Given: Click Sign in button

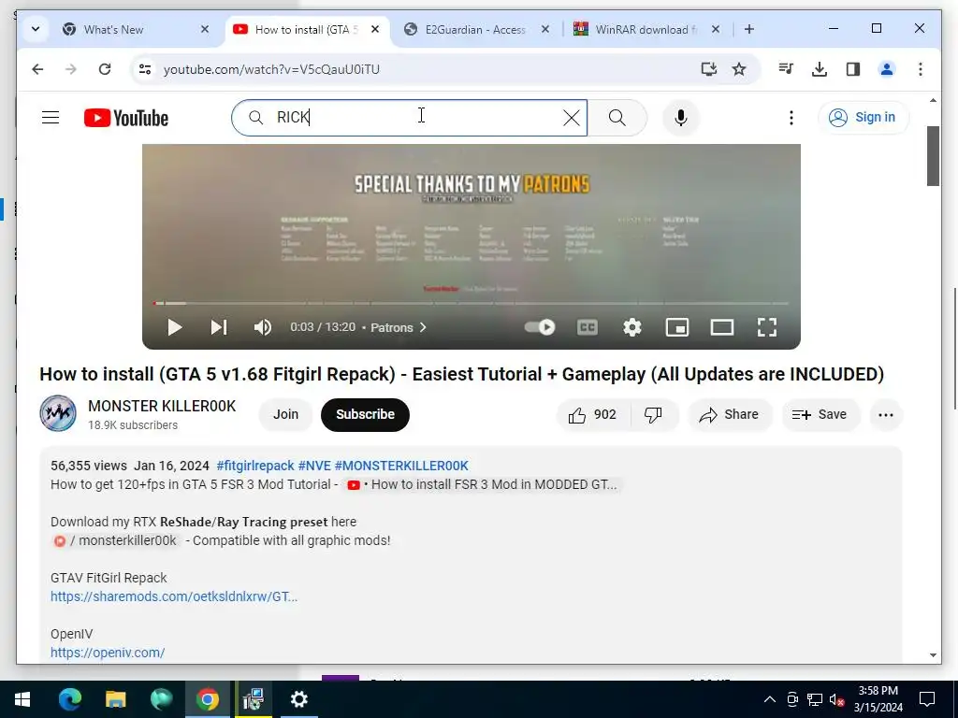Looking at the screenshot, I should (862, 117).
